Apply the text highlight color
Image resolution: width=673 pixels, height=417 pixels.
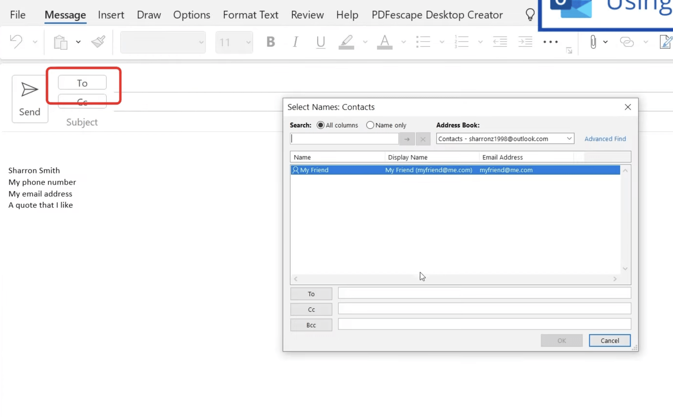tap(346, 42)
